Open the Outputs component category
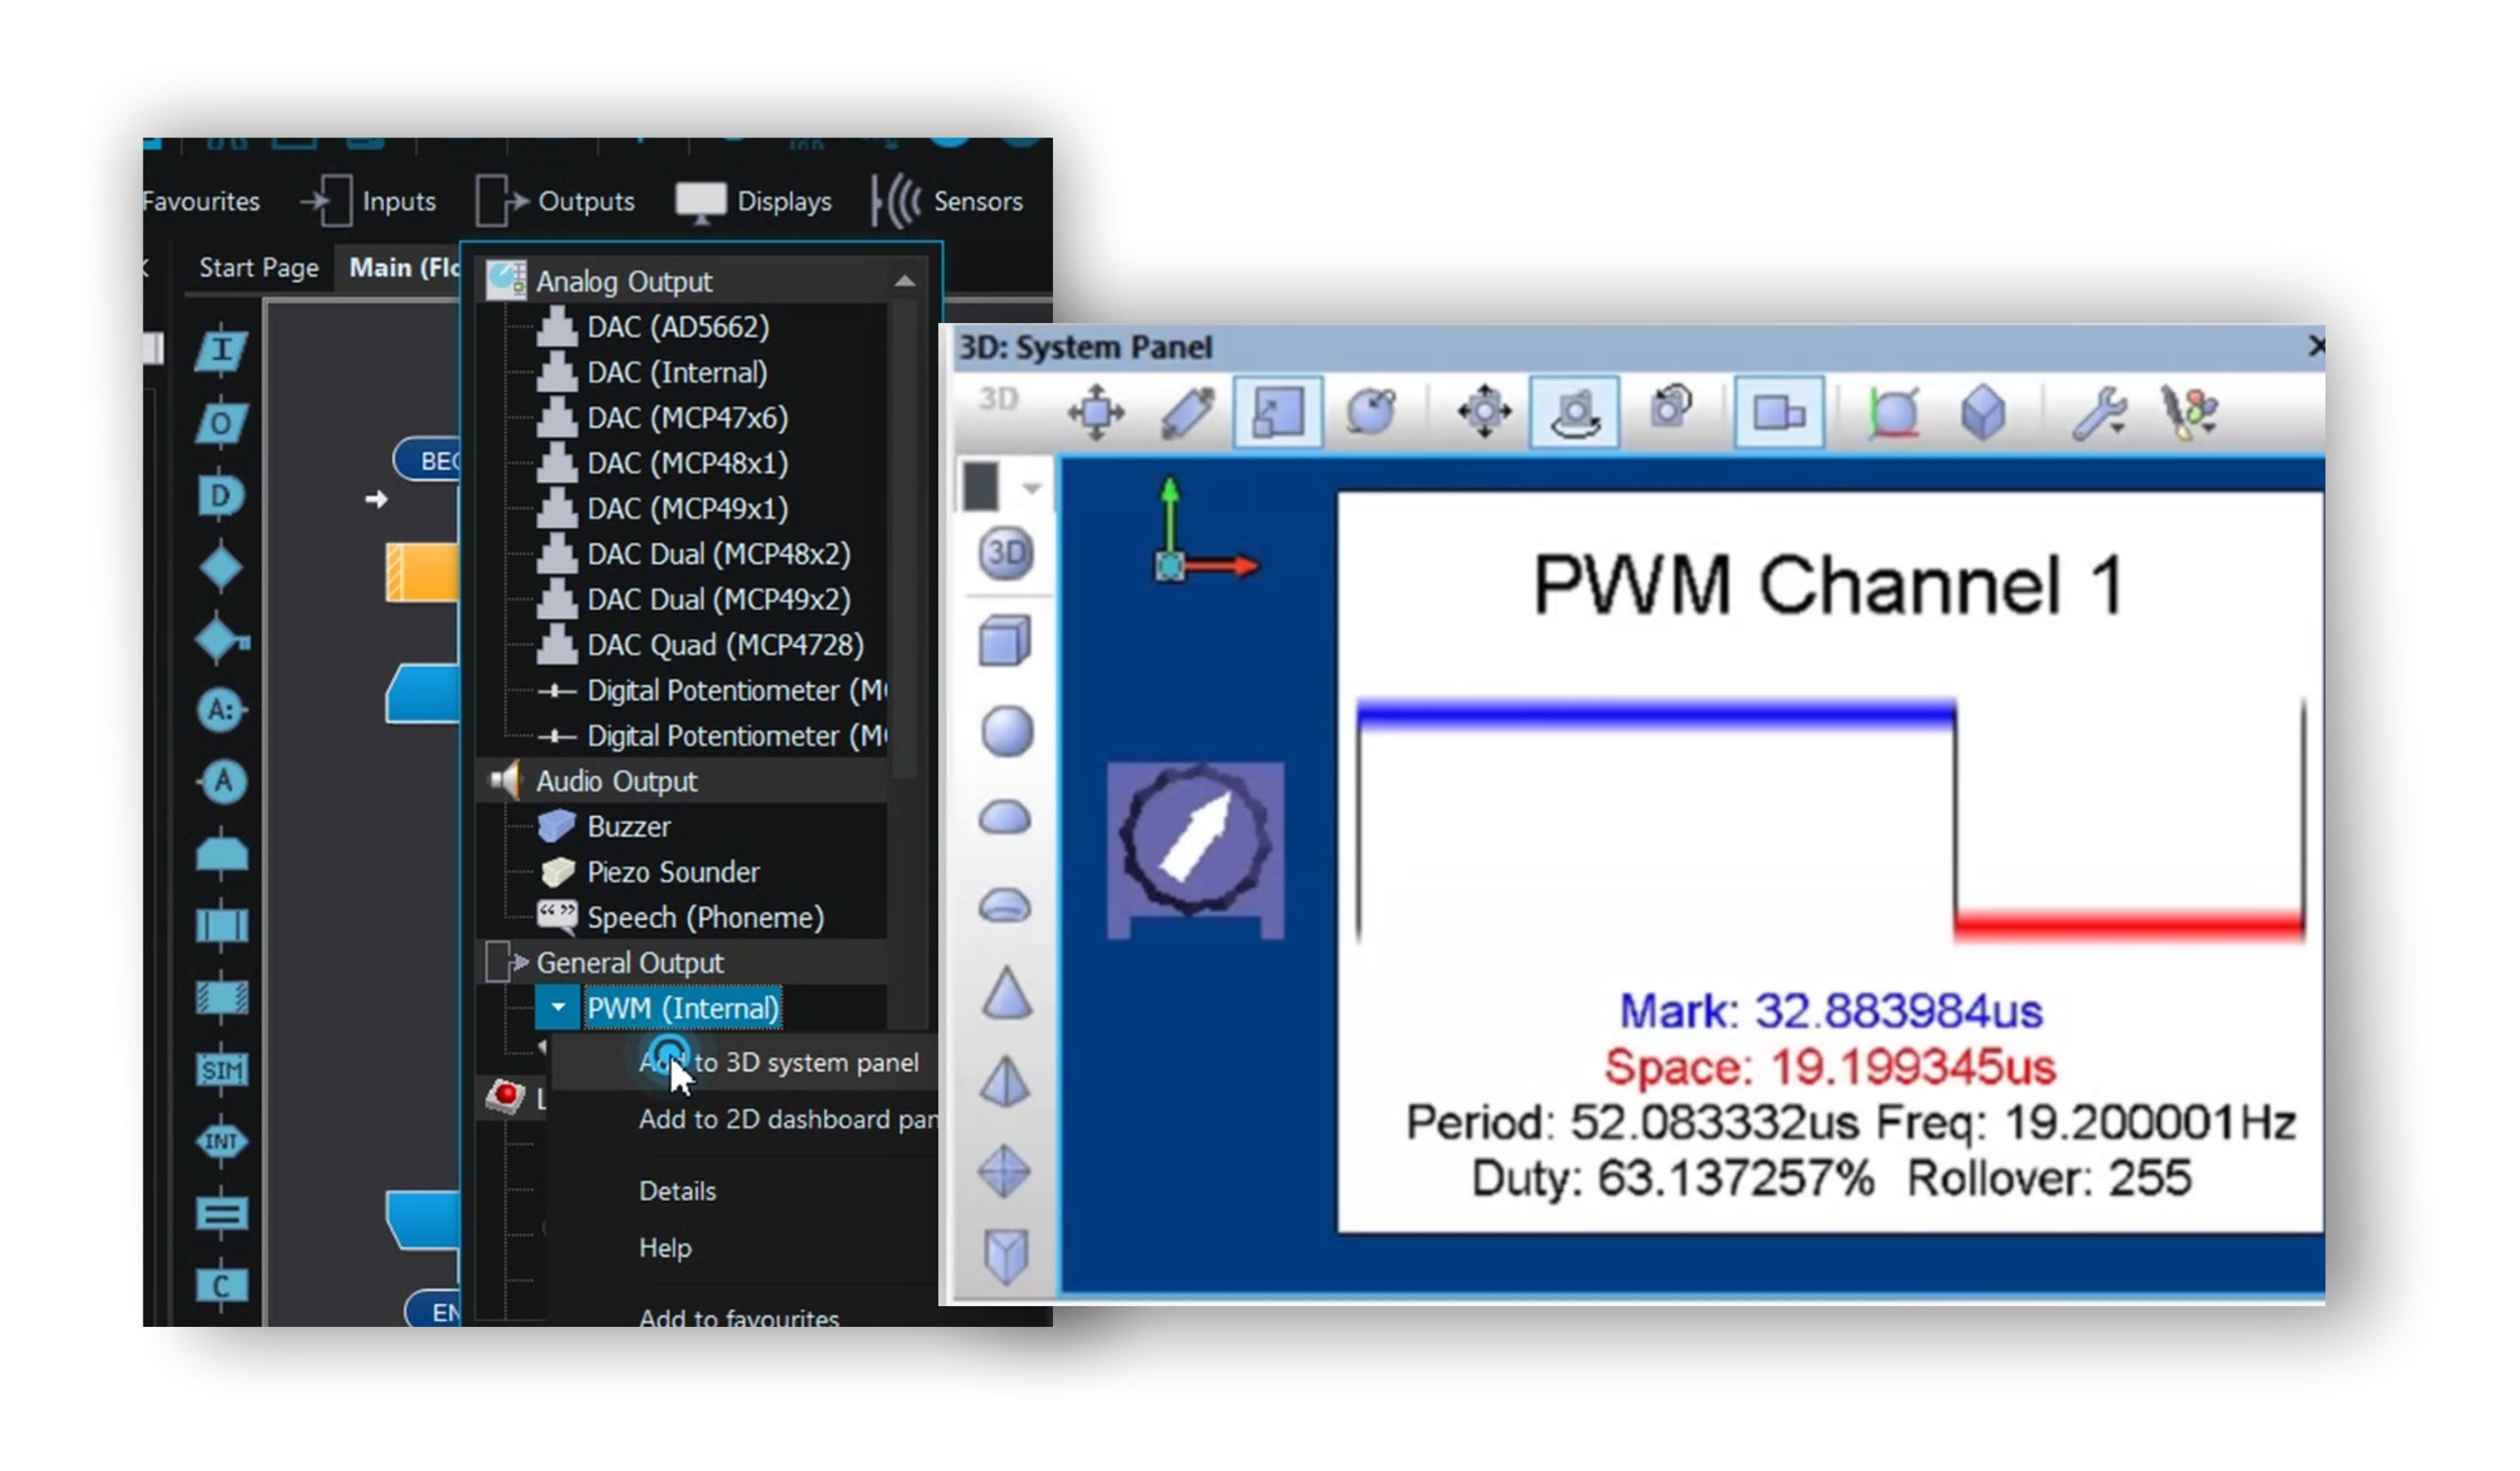 555,201
